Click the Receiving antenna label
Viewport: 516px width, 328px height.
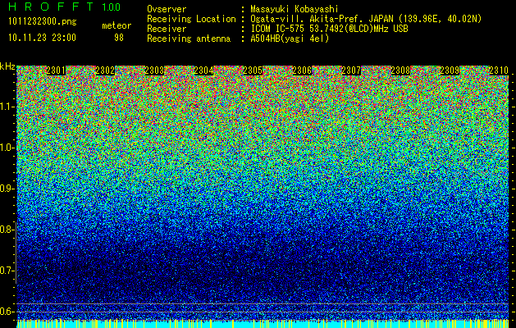coord(189,39)
